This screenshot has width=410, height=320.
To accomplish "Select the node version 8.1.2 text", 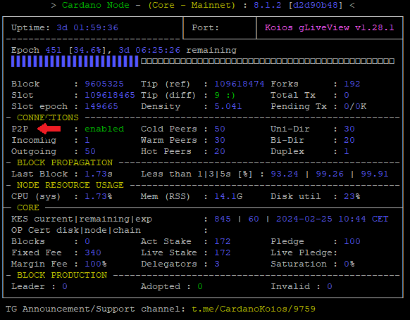I will point(267,5).
